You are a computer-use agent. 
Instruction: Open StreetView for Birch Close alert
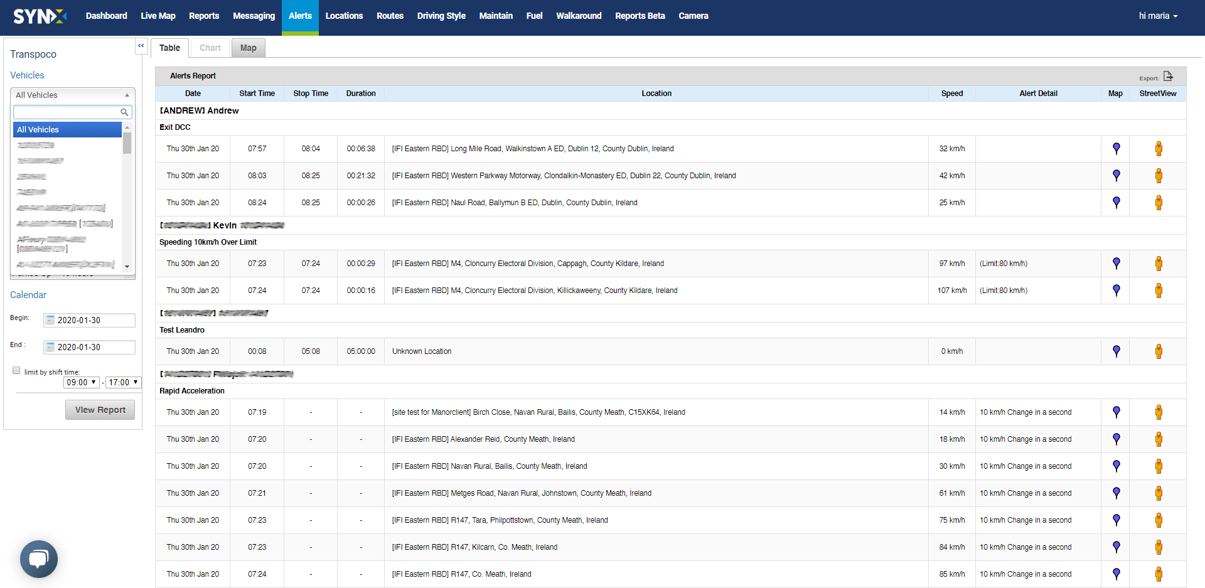pyautogui.click(x=1159, y=412)
